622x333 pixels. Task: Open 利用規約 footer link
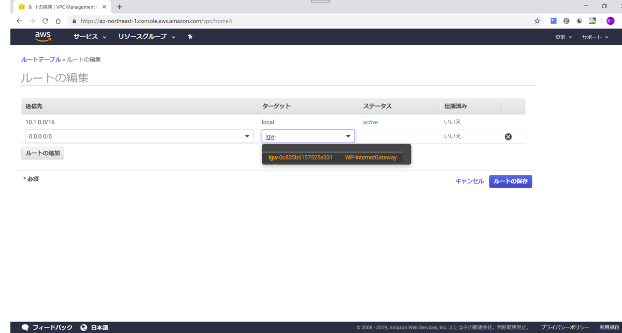pyautogui.click(x=610, y=328)
